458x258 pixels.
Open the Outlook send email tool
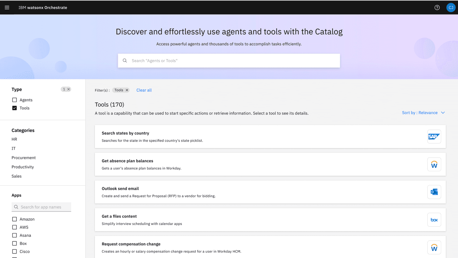tap(270, 192)
